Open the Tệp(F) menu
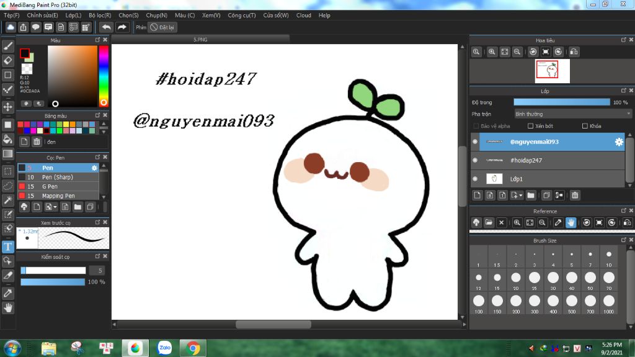 [x=11, y=15]
